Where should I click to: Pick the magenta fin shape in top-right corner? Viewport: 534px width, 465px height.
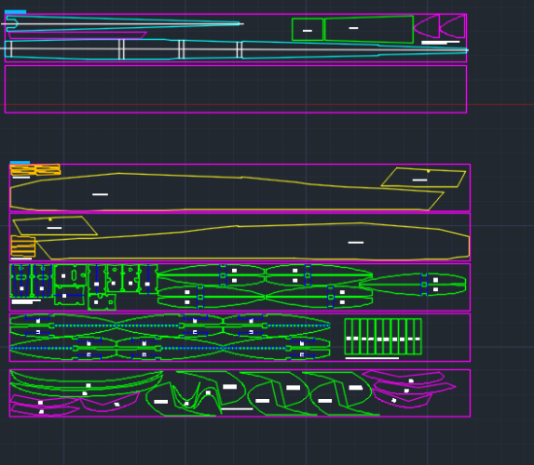[452, 26]
